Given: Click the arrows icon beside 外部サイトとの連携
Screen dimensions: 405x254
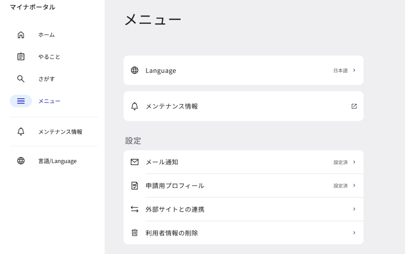Looking at the screenshot, I should click(134, 209).
